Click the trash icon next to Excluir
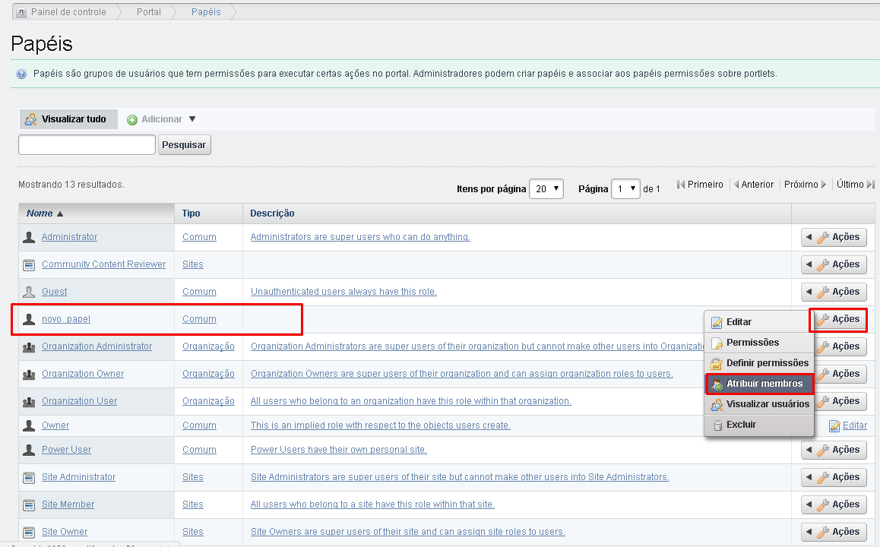Viewport: 880px width, 547px height. tap(716, 425)
